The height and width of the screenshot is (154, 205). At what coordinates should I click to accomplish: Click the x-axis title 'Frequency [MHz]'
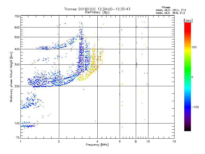coord(97,145)
